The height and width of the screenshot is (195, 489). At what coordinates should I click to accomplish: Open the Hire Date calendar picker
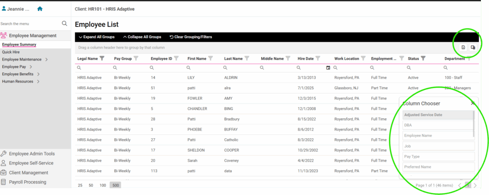pyautogui.click(x=328, y=68)
